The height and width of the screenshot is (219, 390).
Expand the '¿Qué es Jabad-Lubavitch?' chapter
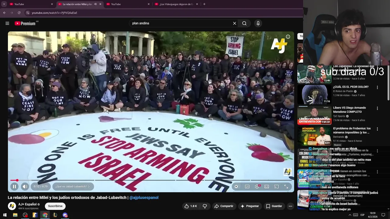[73, 186]
